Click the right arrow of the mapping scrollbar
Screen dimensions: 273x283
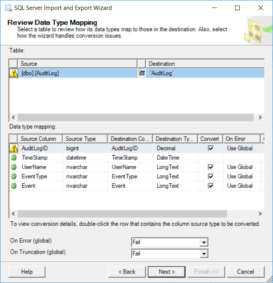tap(260, 214)
